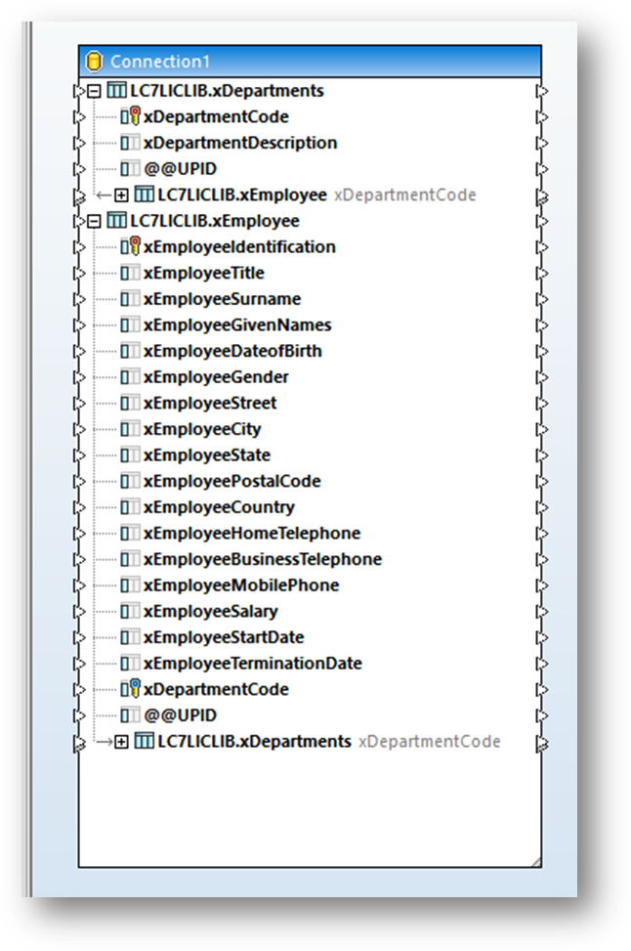Select the xEmployeeSurname column text
Screen dimensions: 631x951
222,299
